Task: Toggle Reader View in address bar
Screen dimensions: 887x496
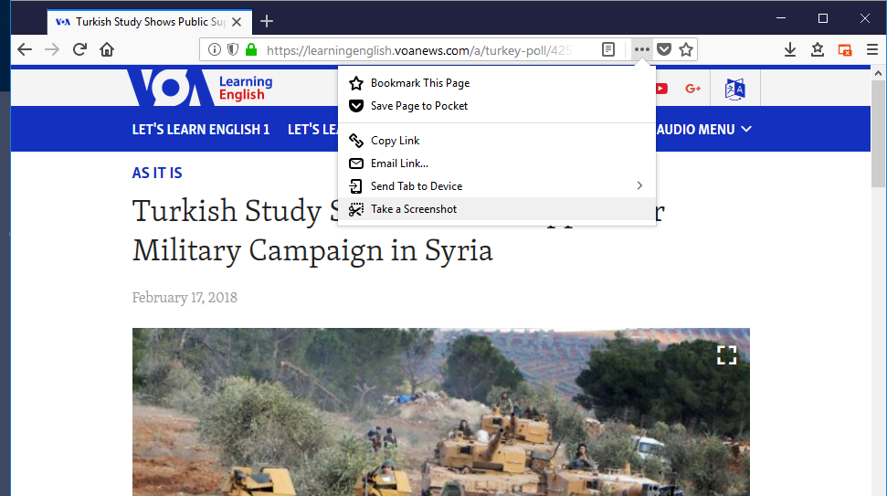Action: [608, 49]
